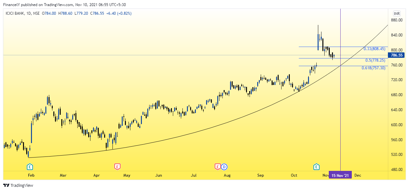Click the February earnings E marker
This screenshot has height=191, width=409.
(x=30, y=166)
